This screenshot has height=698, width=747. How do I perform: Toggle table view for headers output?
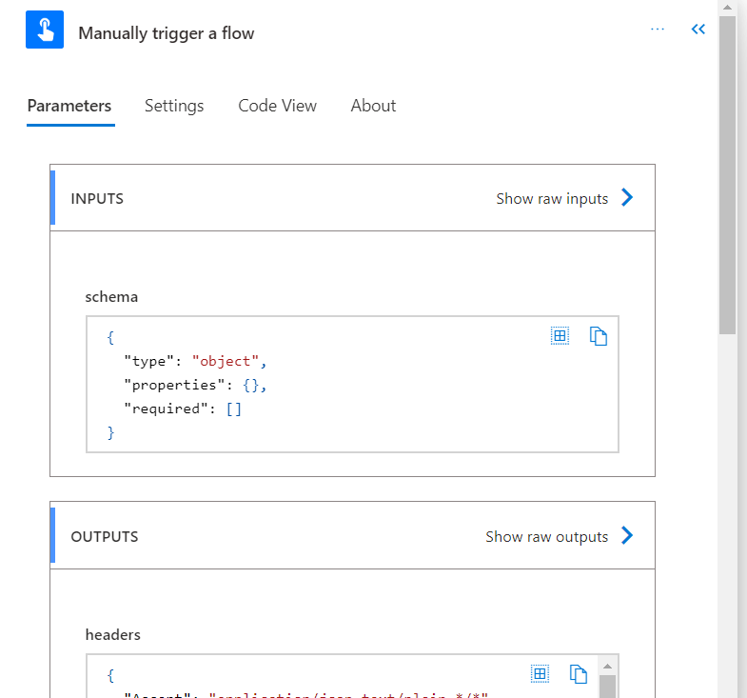[540, 674]
